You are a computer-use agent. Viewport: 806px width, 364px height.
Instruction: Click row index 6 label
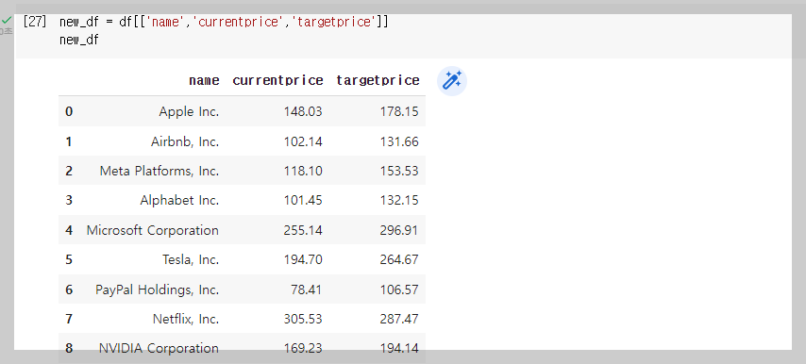click(69, 290)
